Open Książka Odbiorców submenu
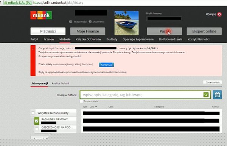The width and height of the screenshot is (227, 146). click(89, 39)
